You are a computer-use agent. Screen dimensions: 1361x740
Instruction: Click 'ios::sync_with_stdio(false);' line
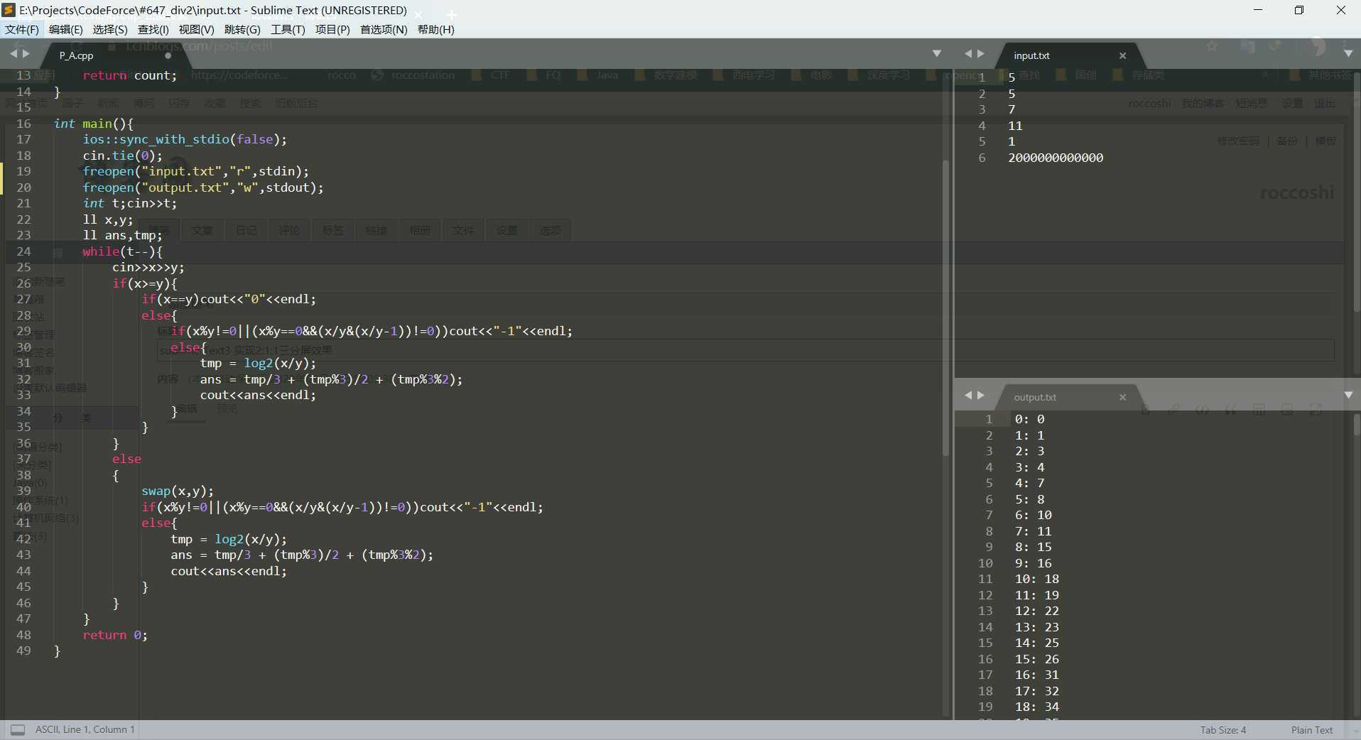[x=185, y=139]
